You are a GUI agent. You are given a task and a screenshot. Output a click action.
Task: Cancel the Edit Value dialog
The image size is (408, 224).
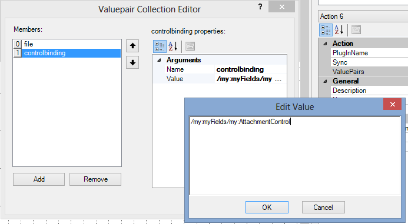(x=323, y=207)
